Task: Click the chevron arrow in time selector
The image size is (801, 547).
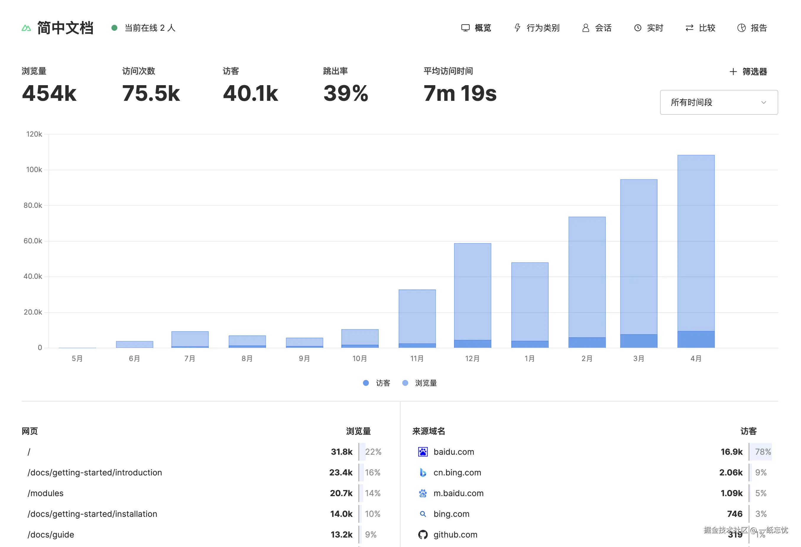Action: [x=763, y=102]
